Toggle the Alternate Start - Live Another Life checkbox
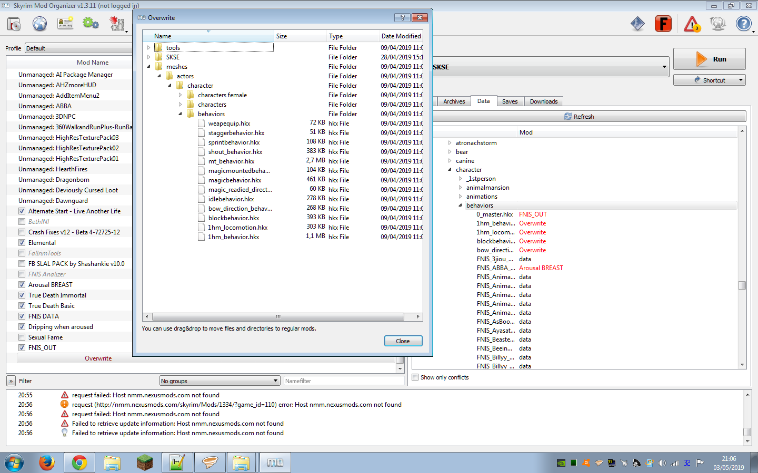 tap(22, 211)
